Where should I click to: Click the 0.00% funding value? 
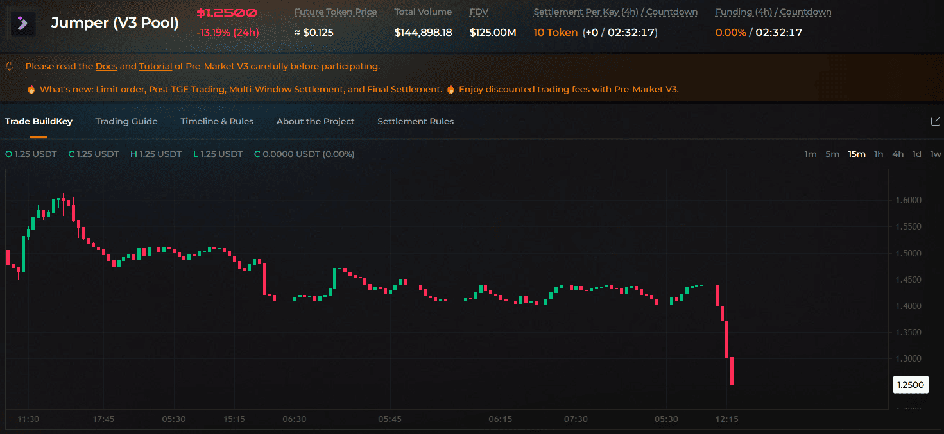pos(731,32)
